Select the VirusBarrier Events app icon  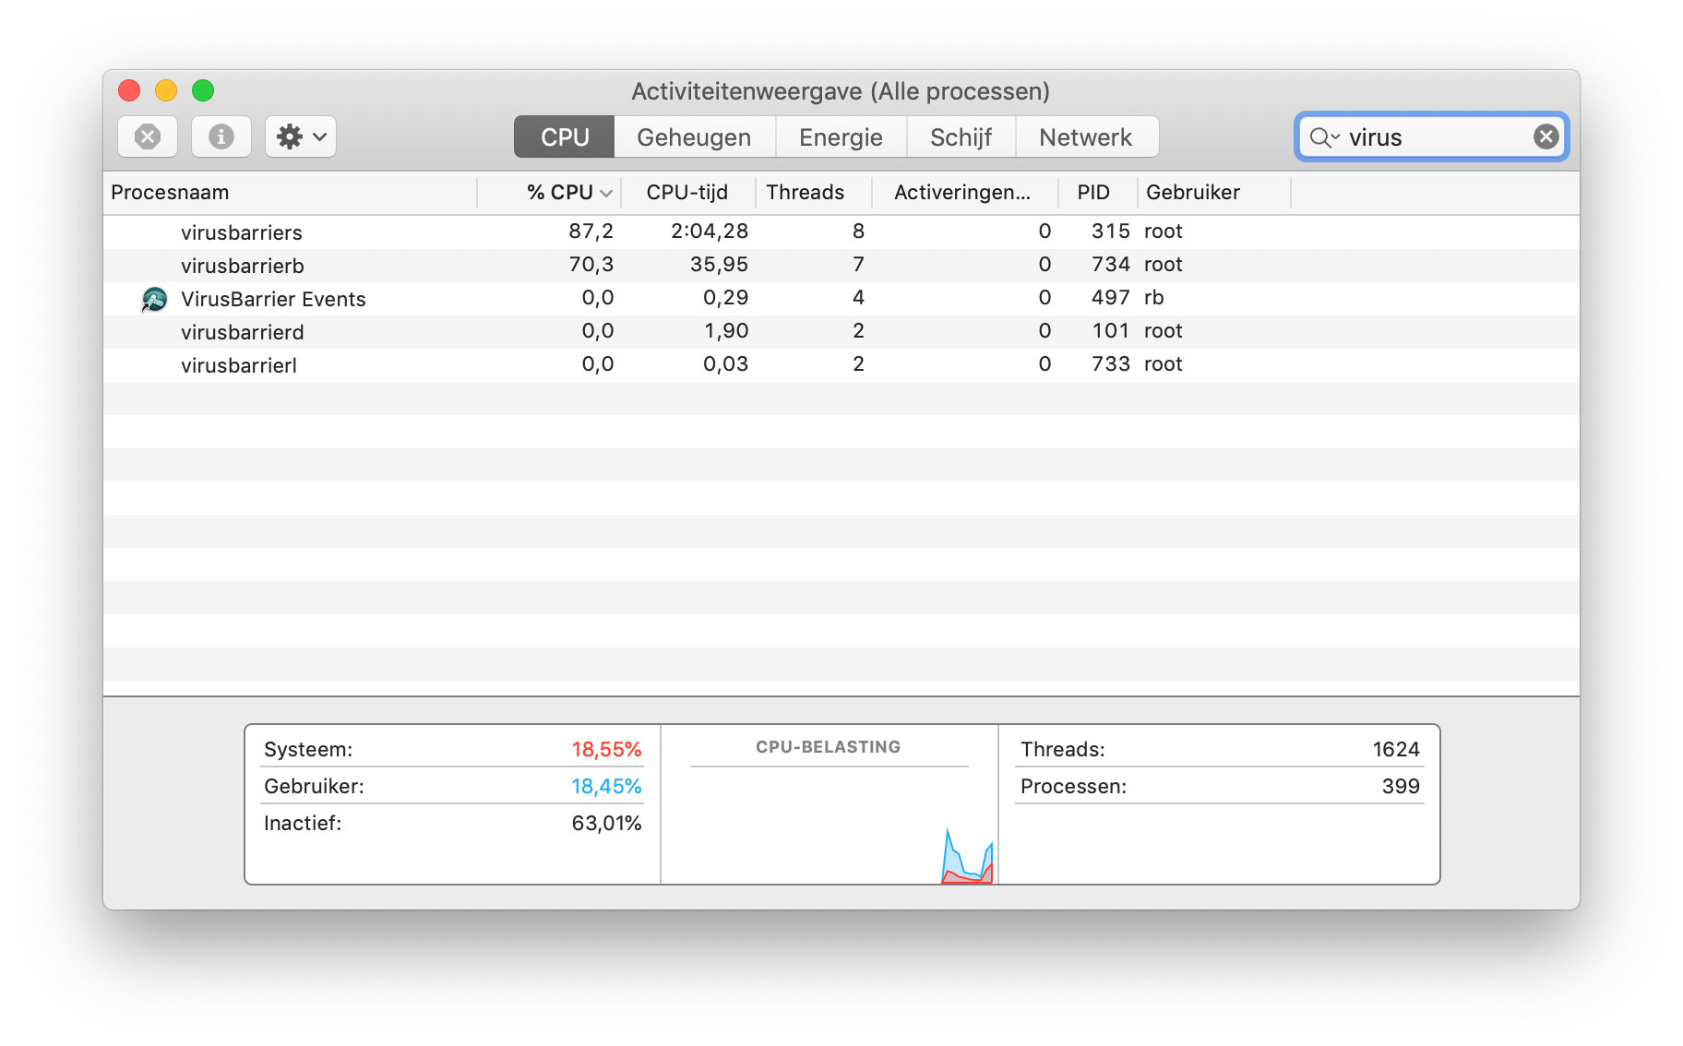click(154, 299)
